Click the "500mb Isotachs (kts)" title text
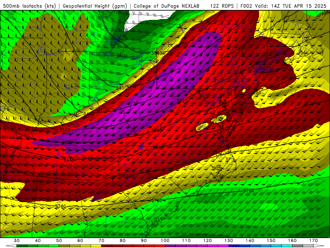Screen dimensions: 330x248 click(x=29, y=6)
